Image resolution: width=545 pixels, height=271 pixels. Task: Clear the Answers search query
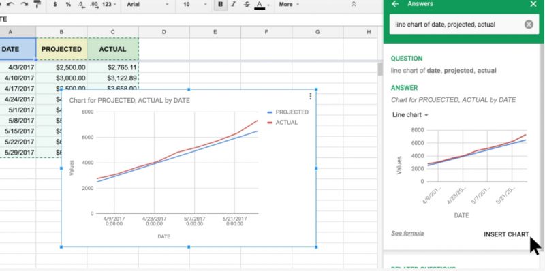pyautogui.click(x=529, y=25)
